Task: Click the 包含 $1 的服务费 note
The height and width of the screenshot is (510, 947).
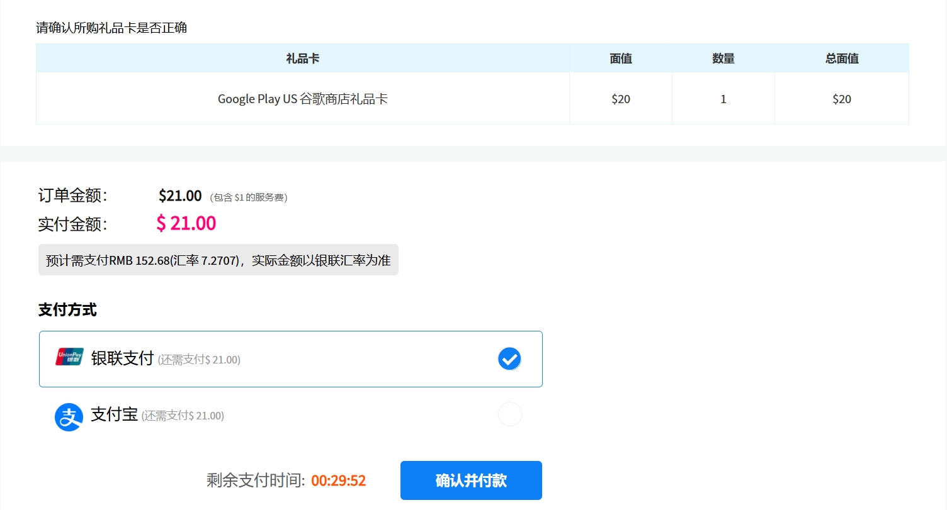Action: (x=249, y=197)
